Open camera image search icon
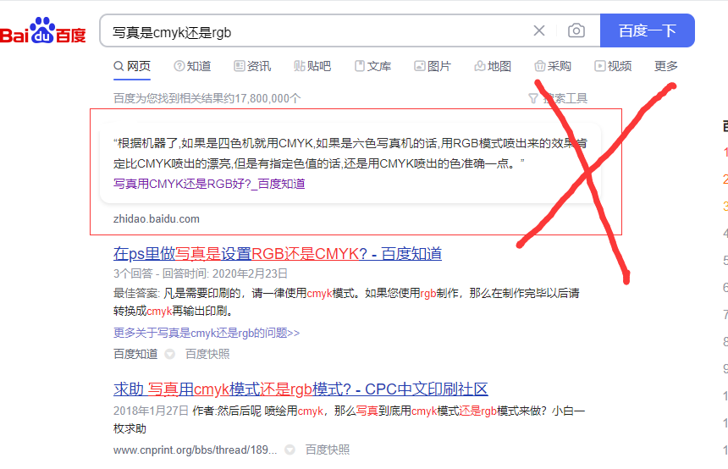 [576, 30]
